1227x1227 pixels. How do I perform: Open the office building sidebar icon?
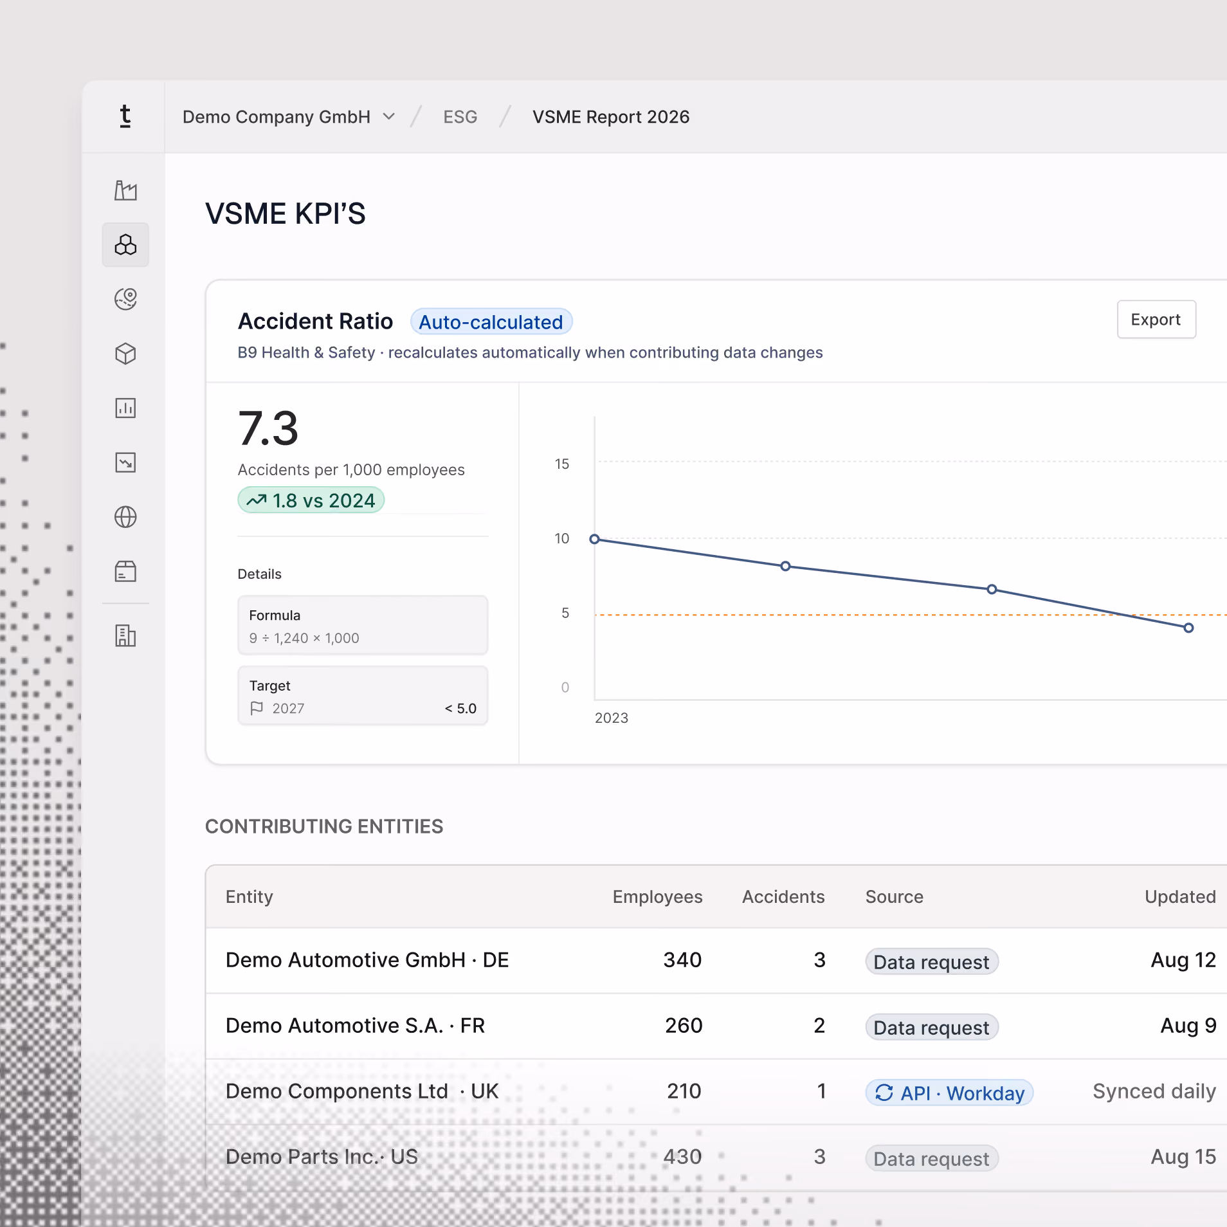point(125,635)
